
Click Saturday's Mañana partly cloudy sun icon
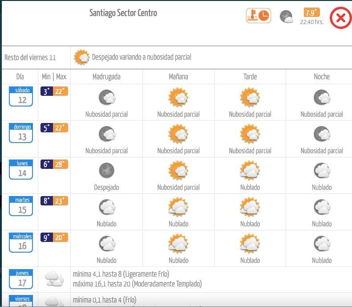coord(178,97)
